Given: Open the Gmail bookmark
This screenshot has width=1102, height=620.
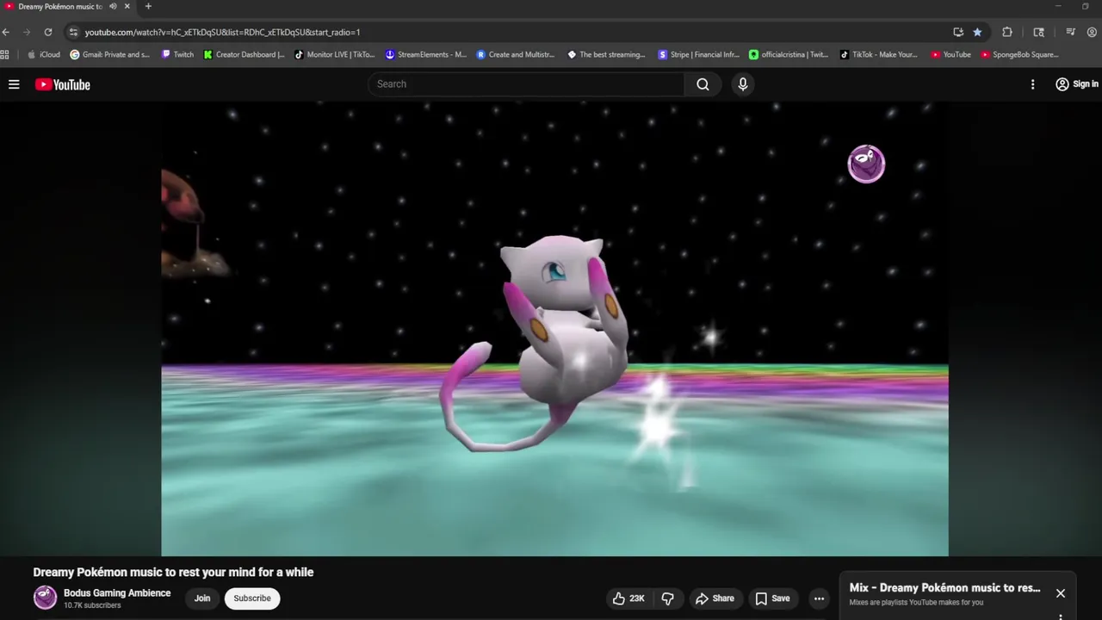Looking at the screenshot, I should click(109, 54).
